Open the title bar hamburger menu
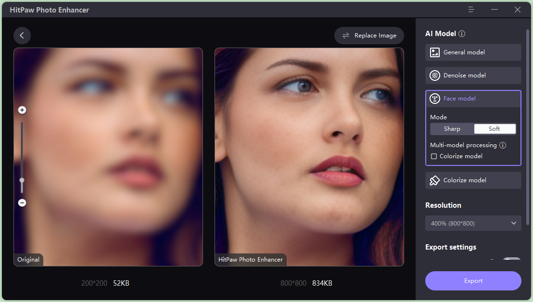 coord(471,10)
